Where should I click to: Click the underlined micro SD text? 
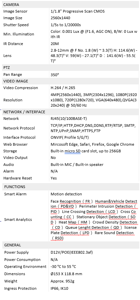coord(73,151)
